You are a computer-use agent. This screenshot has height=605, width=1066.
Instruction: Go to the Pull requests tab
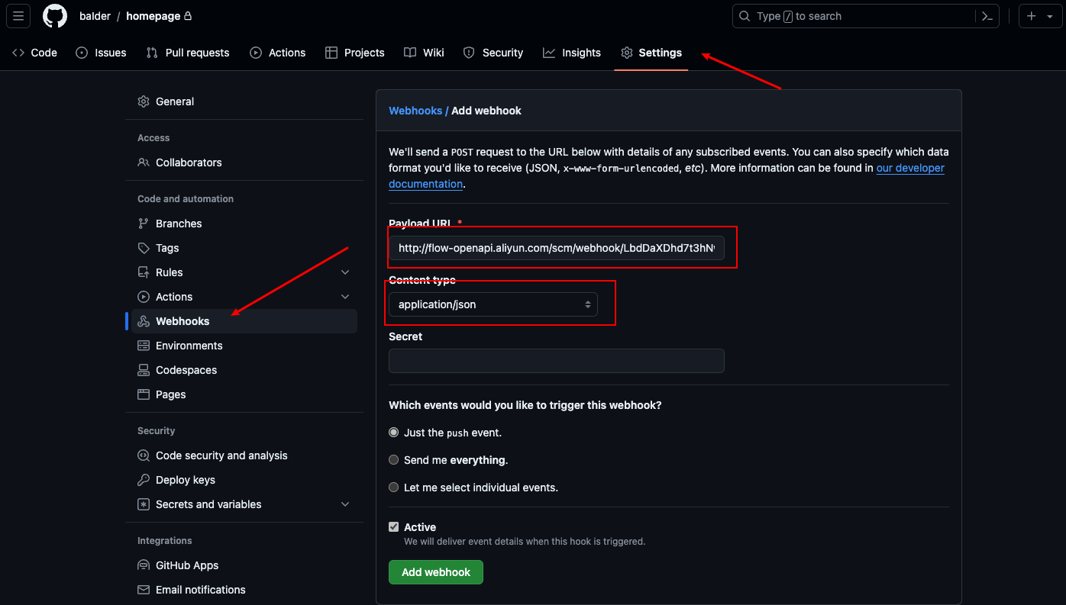point(188,53)
